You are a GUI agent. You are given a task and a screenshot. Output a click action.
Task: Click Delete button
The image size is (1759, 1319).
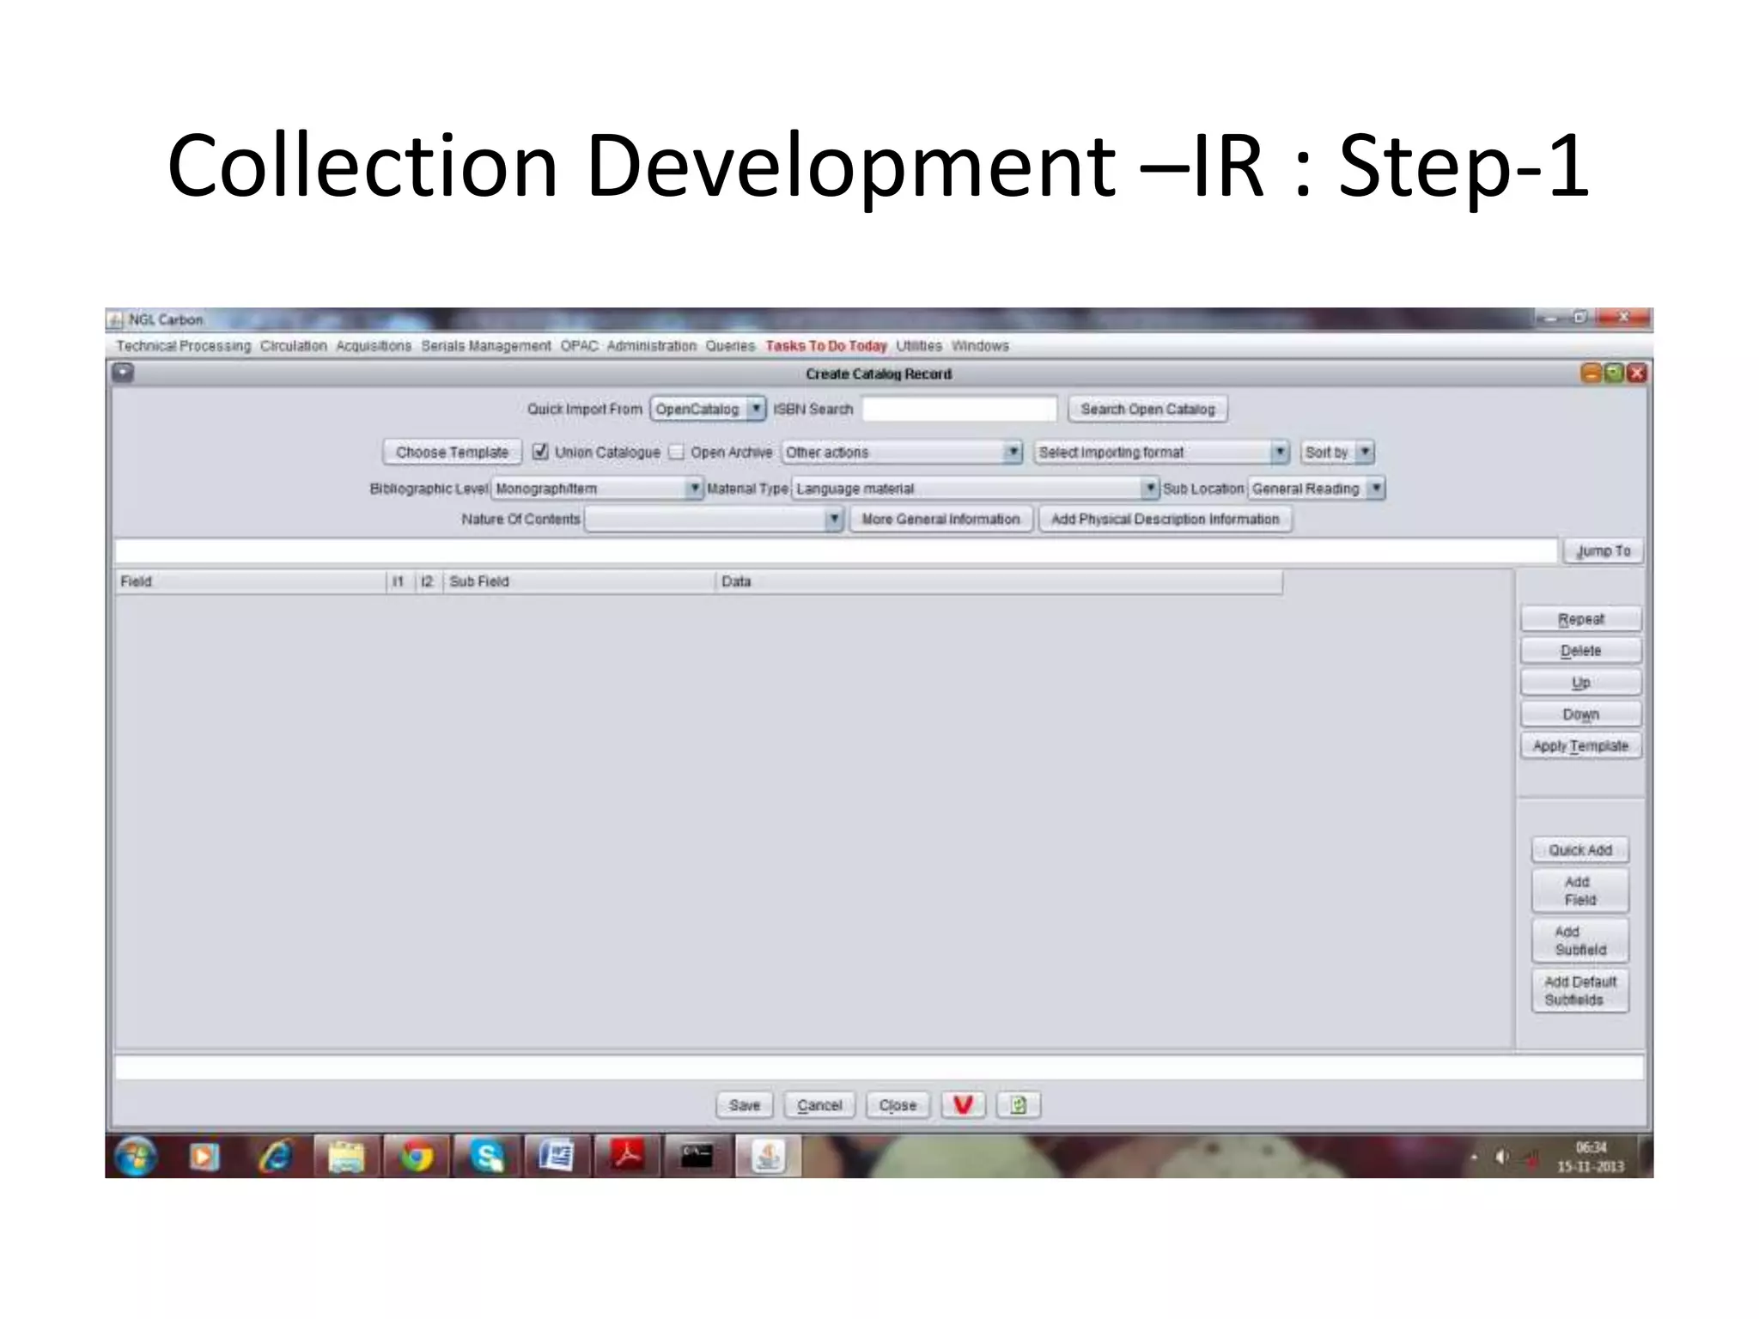pyautogui.click(x=1580, y=650)
